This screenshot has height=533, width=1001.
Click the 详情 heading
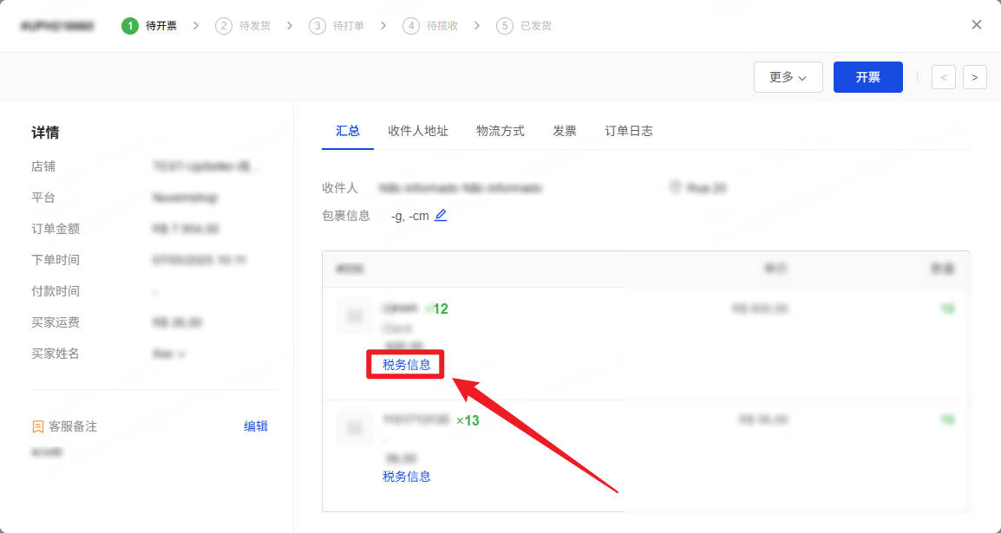point(45,133)
